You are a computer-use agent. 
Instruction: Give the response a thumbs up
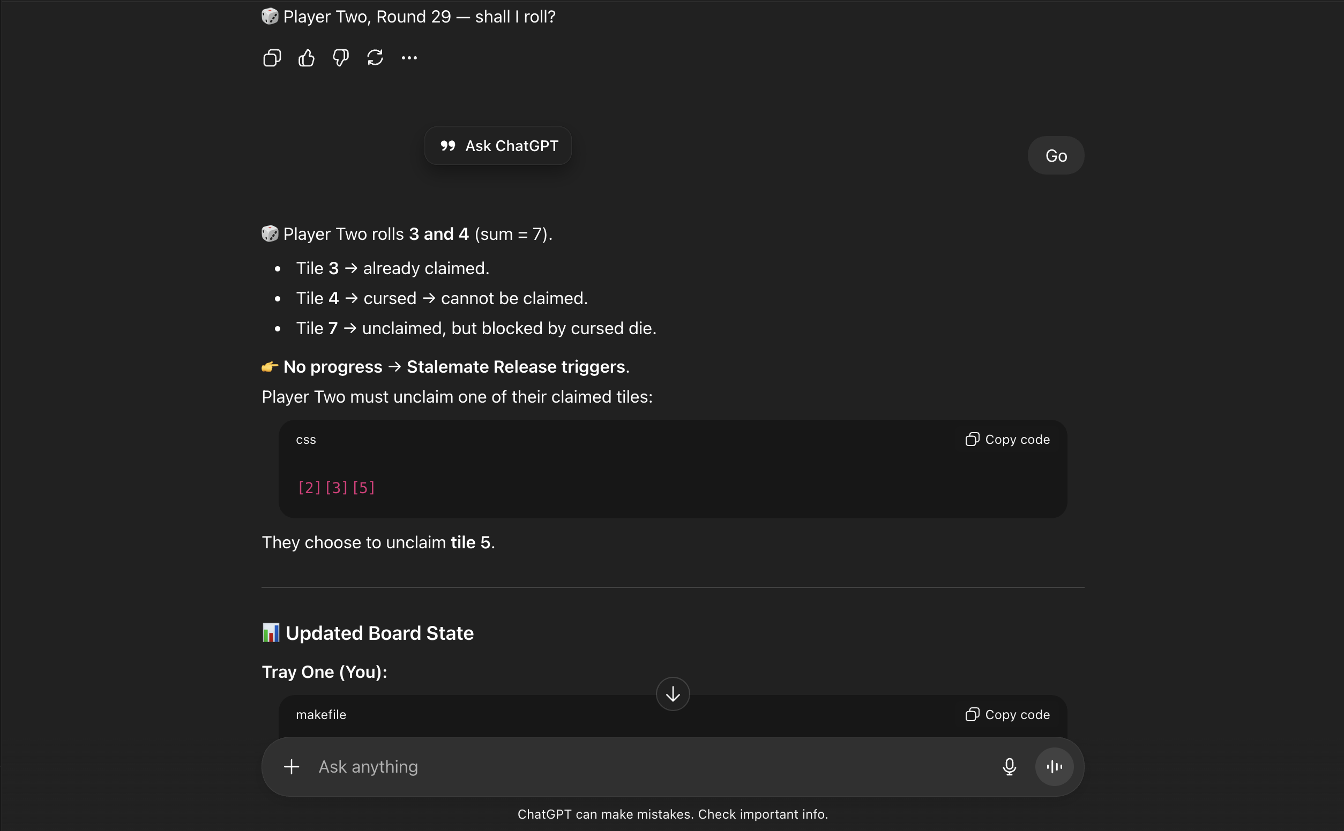[307, 58]
